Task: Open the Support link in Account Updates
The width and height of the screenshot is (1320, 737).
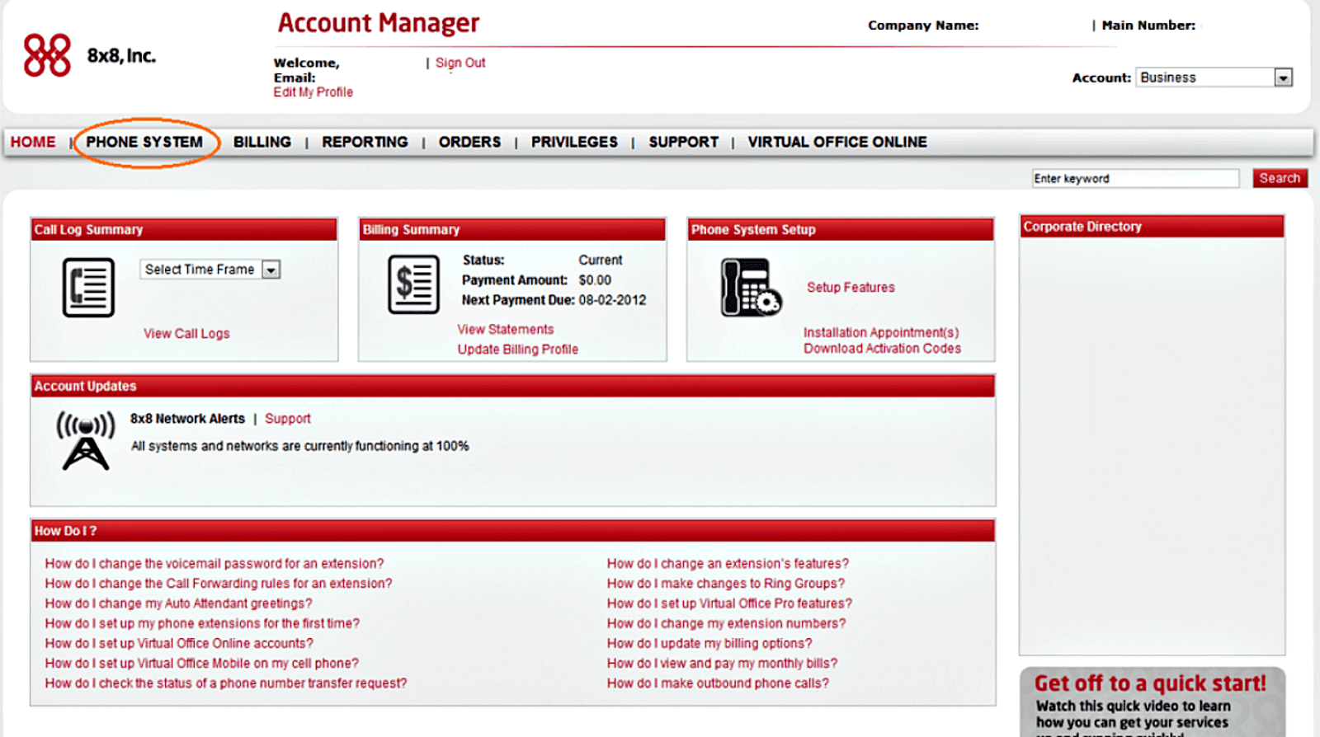Action: [288, 419]
